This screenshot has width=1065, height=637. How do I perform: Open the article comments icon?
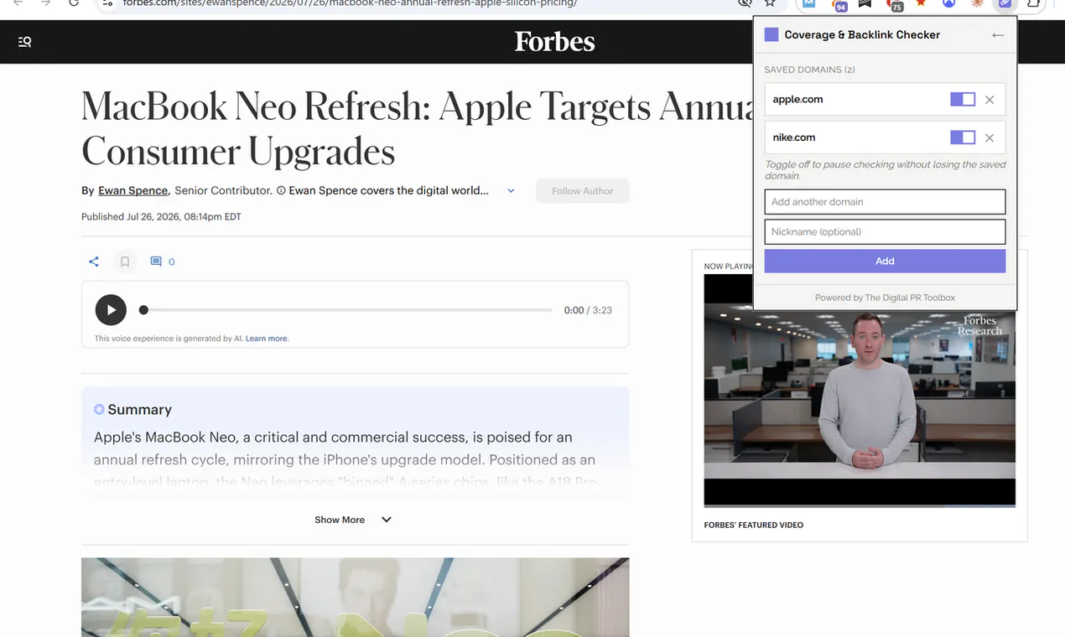[156, 262]
